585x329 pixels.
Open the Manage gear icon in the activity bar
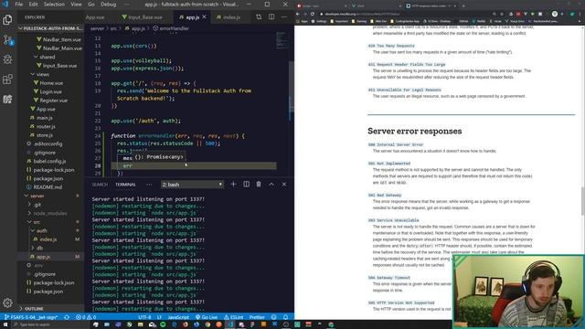coord(7,302)
